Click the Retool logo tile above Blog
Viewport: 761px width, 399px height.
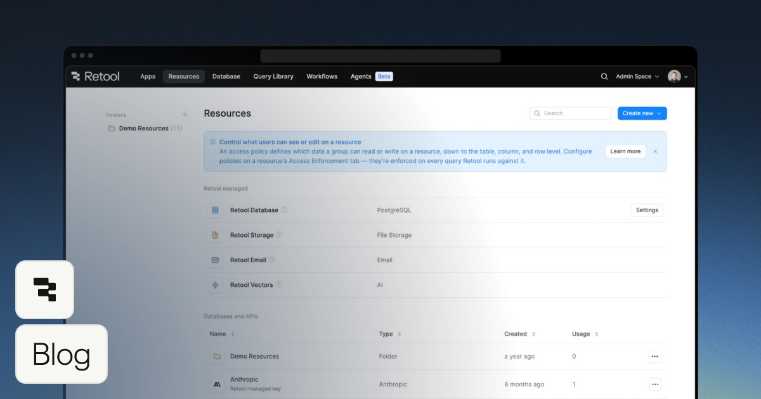click(44, 289)
